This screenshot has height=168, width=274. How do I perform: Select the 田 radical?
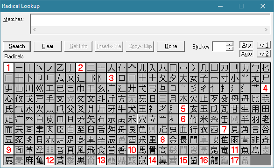click(x=266, y=109)
